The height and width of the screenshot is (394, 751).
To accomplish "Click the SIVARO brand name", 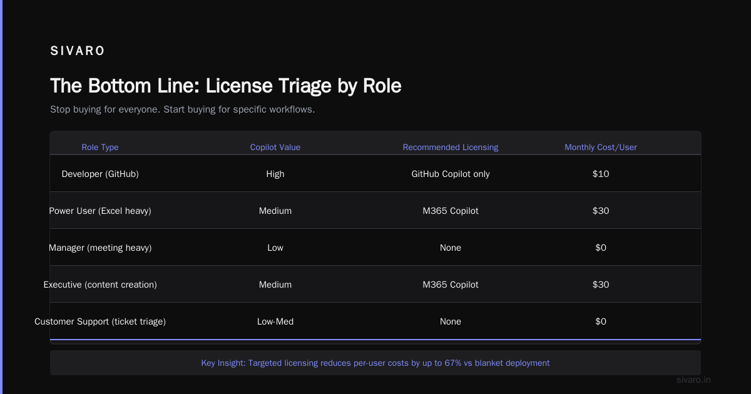I will click(78, 51).
